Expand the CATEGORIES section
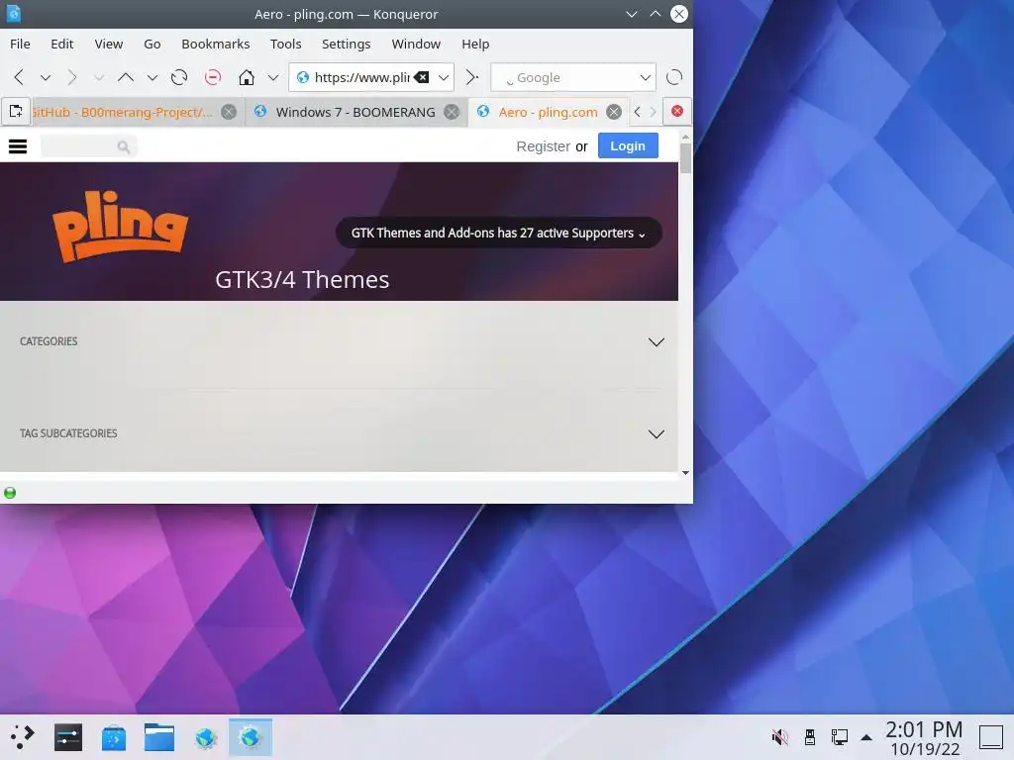The image size is (1014, 760). pyautogui.click(x=657, y=341)
